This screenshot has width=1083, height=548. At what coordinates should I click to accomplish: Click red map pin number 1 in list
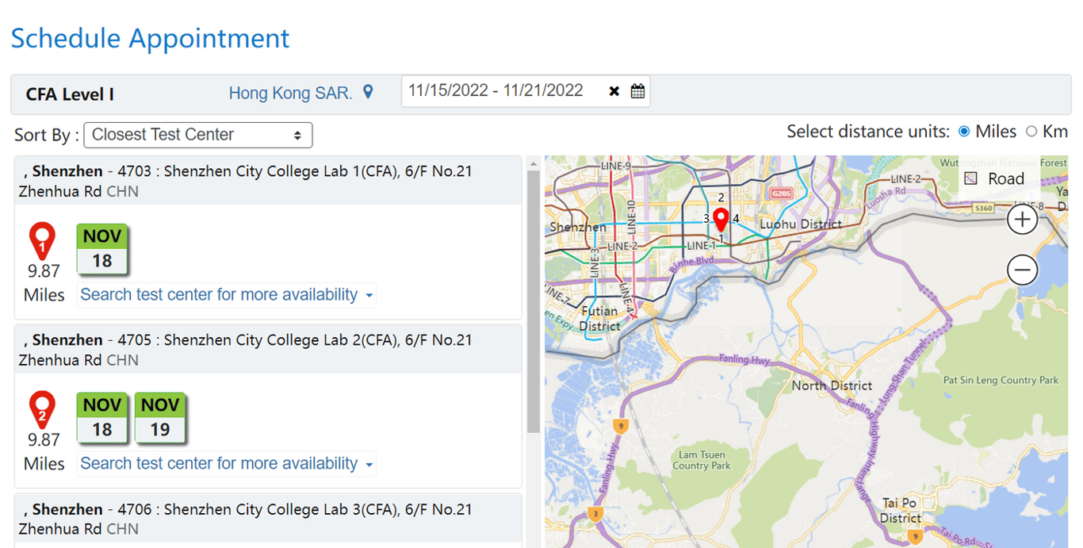42,242
